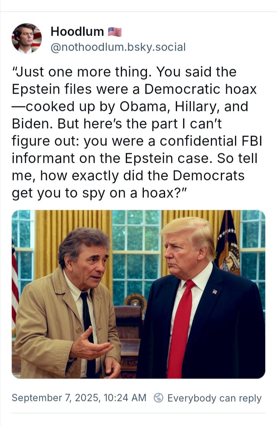Click the Hoodlum display name
277x426 pixels.
(x=77, y=32)
